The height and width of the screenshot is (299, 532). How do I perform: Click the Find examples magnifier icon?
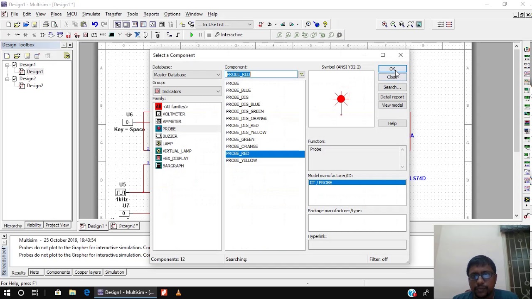point(308,25)
